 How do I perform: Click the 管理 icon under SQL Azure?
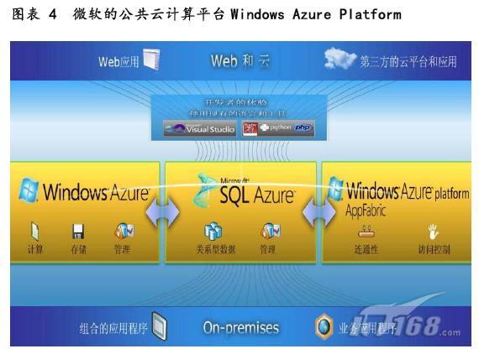[271, 231]
